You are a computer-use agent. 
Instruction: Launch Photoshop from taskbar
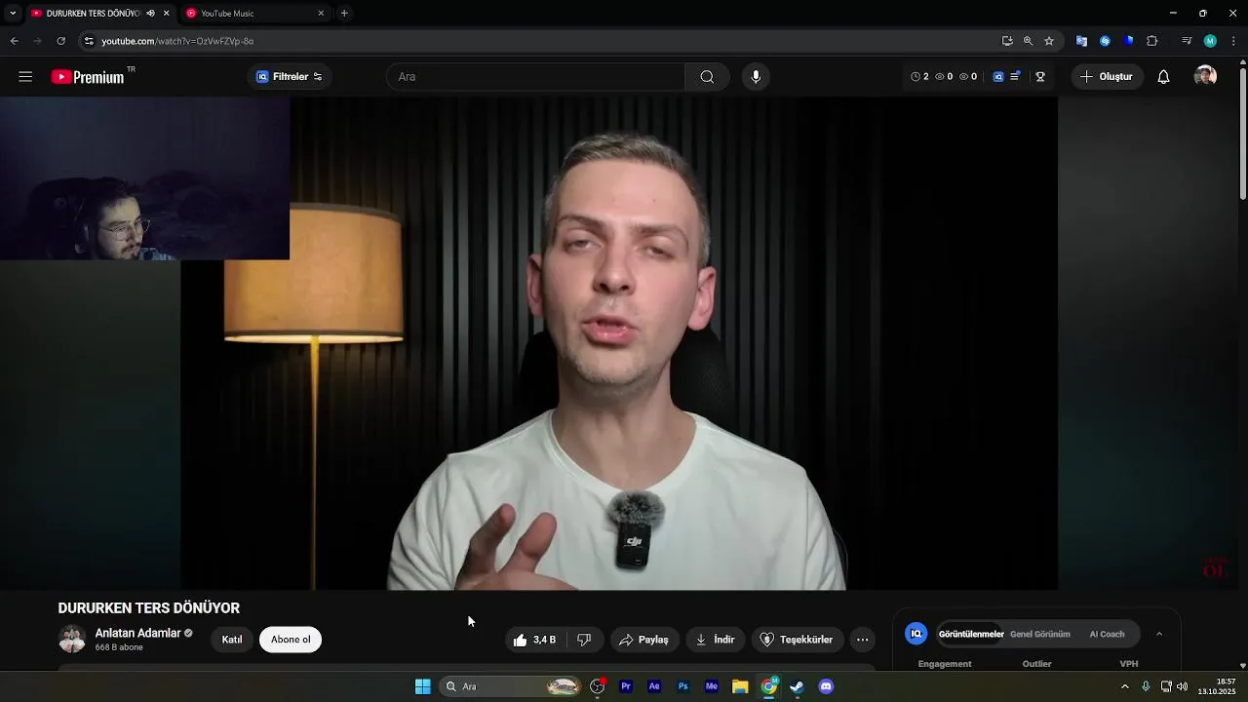point(683,686)
